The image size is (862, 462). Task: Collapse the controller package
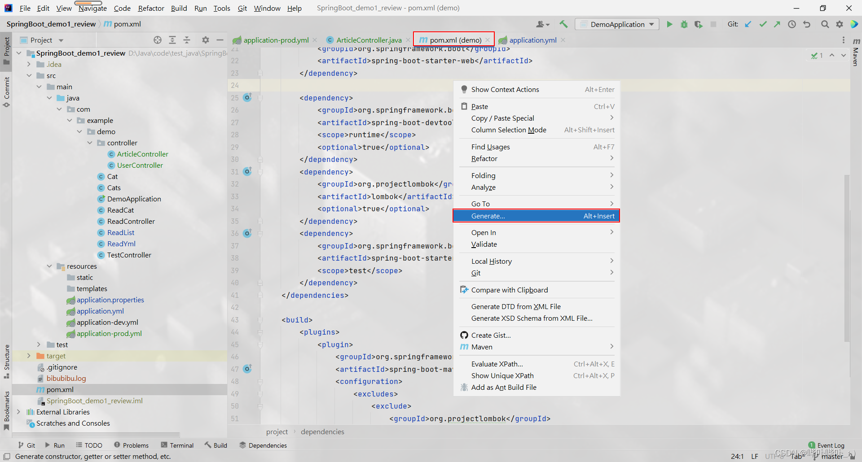90,143
